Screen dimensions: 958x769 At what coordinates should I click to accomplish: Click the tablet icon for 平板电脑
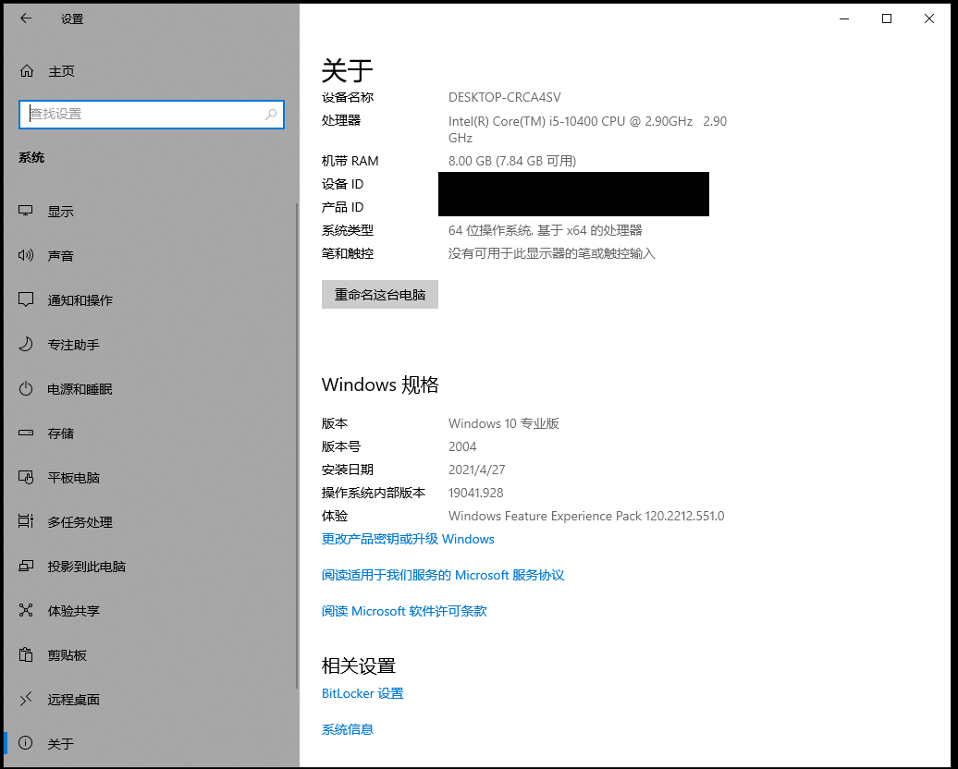[26, 477]
